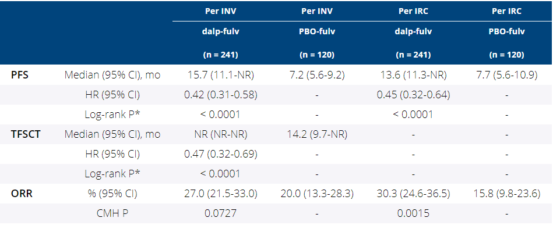Click the last Per IRC column header
The width and height of the screenshot is (553, 225).
click(x=507, y=11)
